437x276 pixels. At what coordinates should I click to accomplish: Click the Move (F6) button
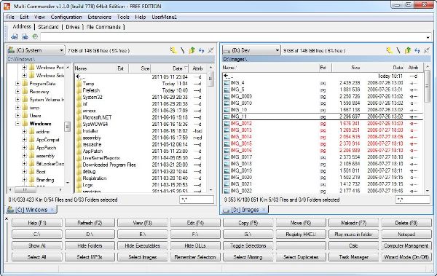pyautogui.click(x=301, y=223)
